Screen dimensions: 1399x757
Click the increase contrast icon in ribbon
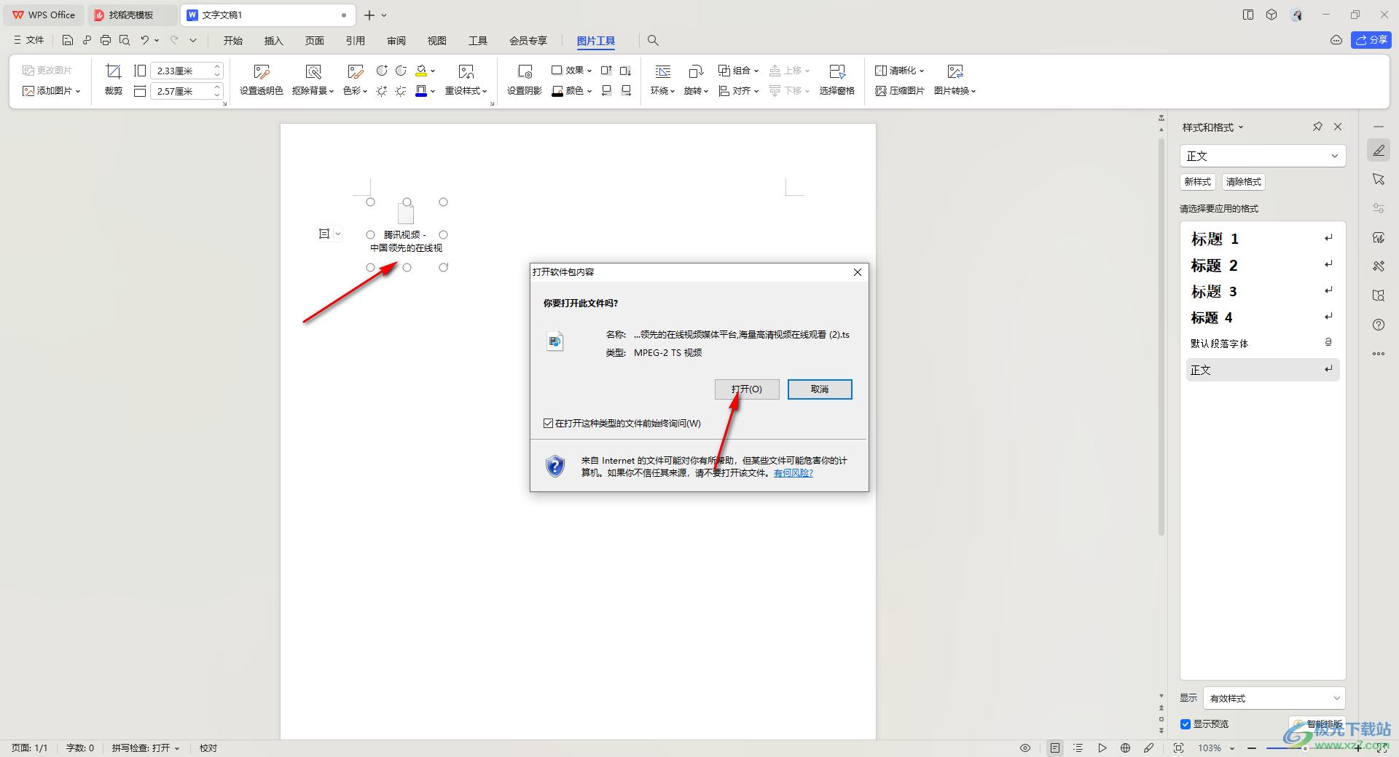coord(382,71)
